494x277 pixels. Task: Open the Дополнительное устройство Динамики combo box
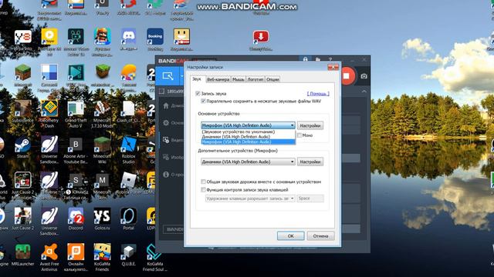[249, 162]
